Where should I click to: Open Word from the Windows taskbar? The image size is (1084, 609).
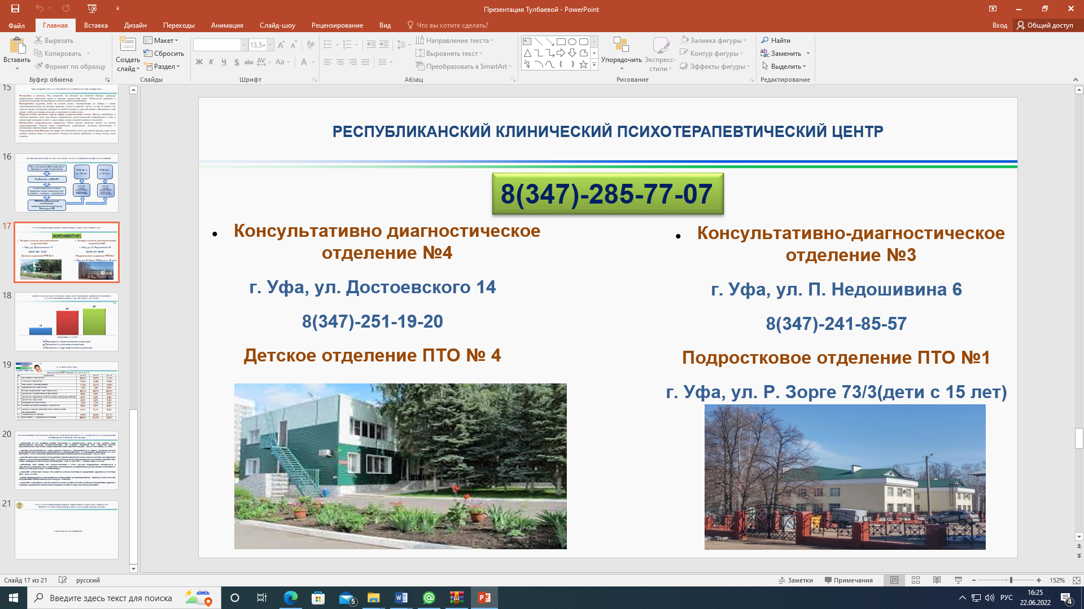(401, 598)
